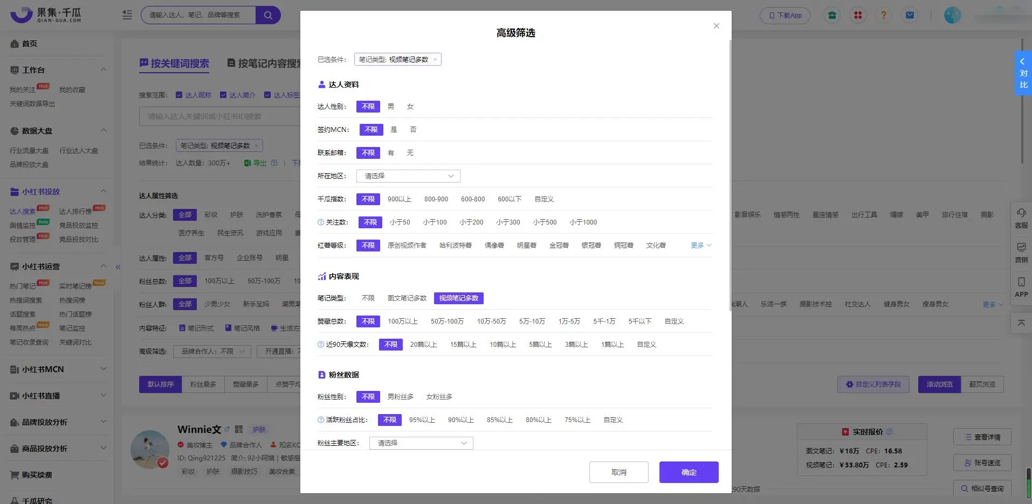Open the mail notification icon in top bar
Image resolution: width=1032 pixels, height=504 pixels.
910,15
